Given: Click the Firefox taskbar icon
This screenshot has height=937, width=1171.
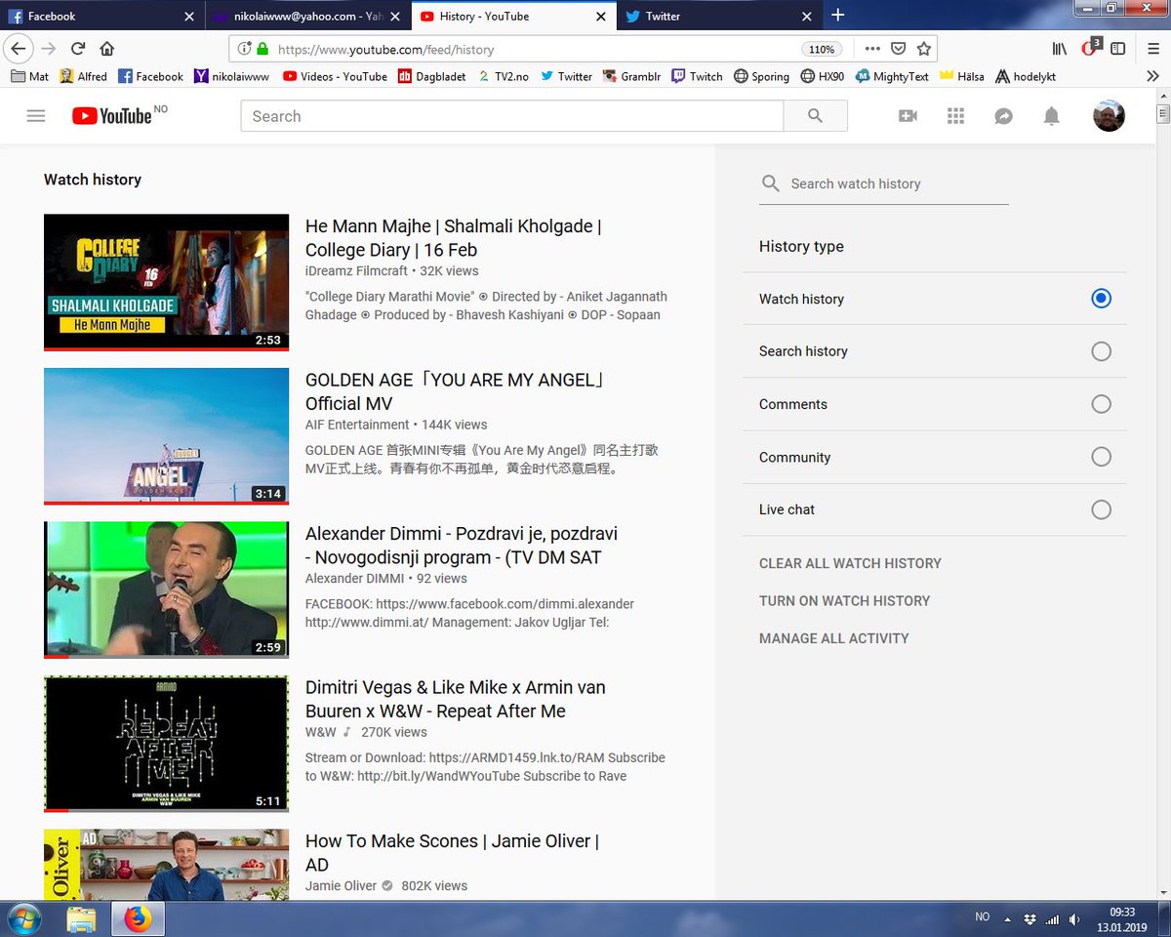Looking at the screenshot, I should [x=138, y=918].
